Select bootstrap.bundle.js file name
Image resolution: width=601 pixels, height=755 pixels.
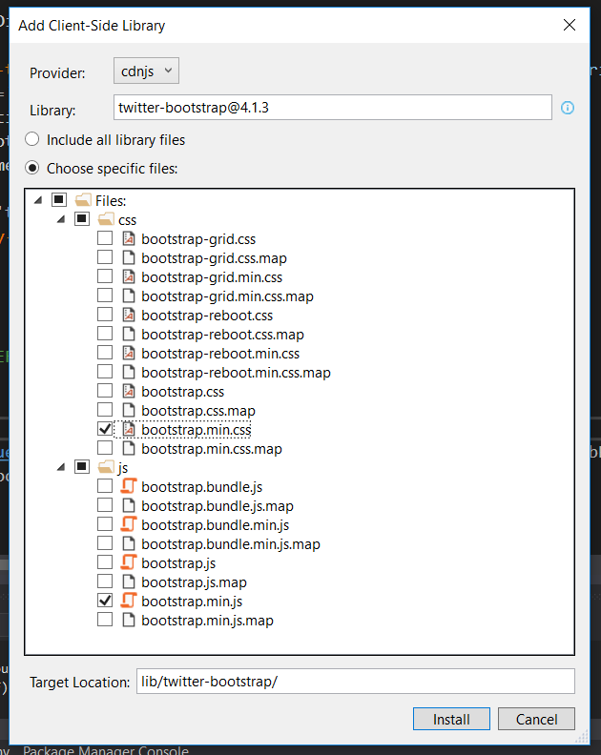point(202,487)
